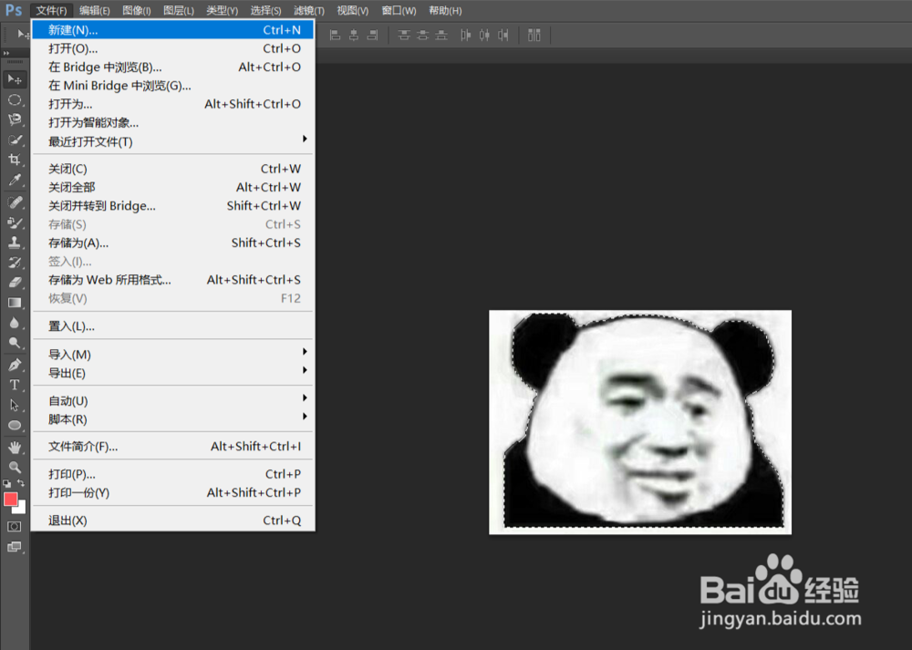Viewport: 912px width, 650px height.
Task: Choose 在 Mini Bridge 中浏览(G)...
Action: [172, 86]
